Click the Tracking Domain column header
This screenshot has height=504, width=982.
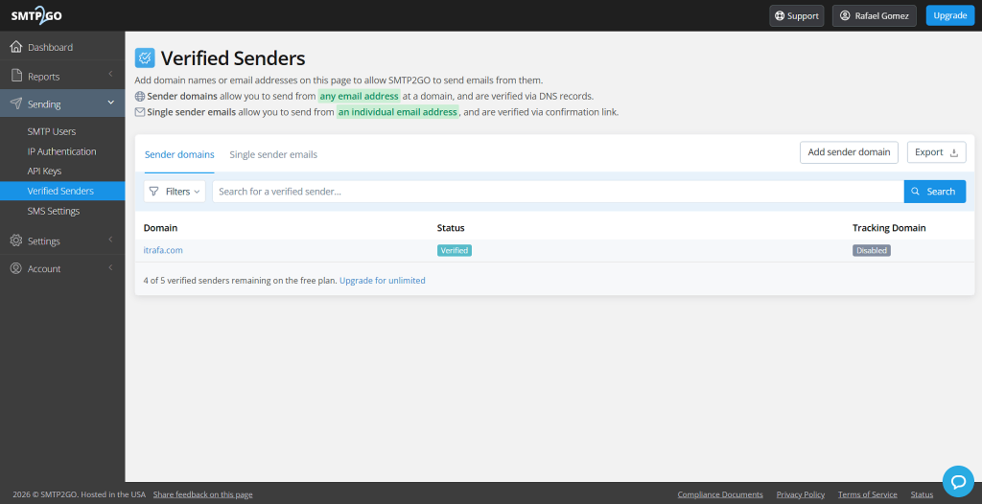click(889, 228)
